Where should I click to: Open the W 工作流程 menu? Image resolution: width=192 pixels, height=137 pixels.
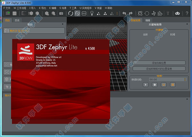(20, 8)
